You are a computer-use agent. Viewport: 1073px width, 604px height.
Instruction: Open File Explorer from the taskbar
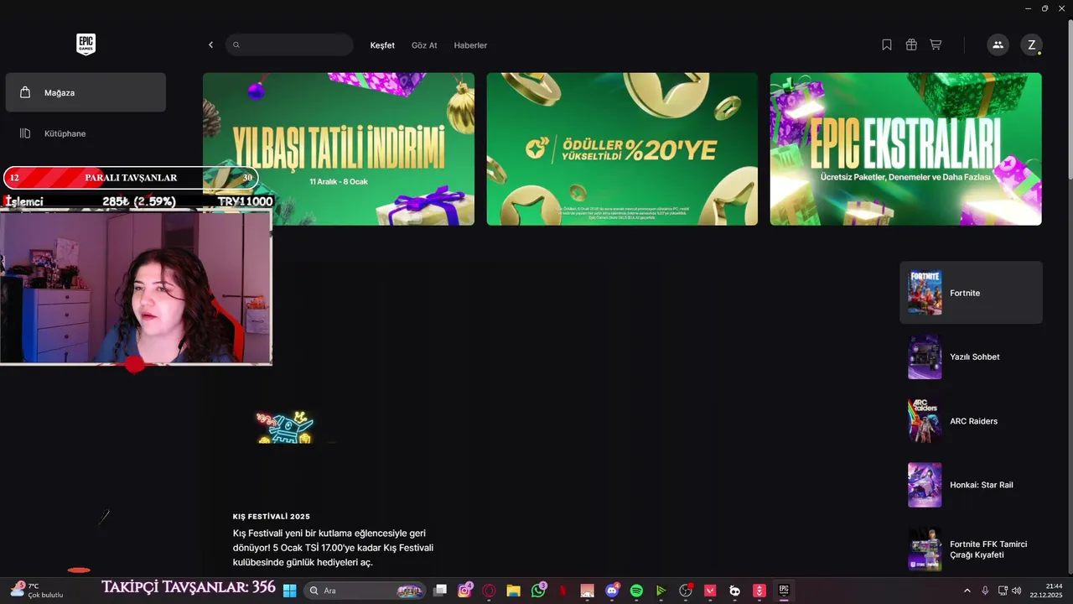click(513, 591)
